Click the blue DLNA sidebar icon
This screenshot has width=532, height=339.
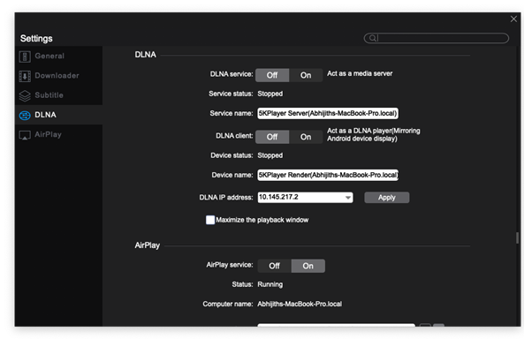pos(25,116)
